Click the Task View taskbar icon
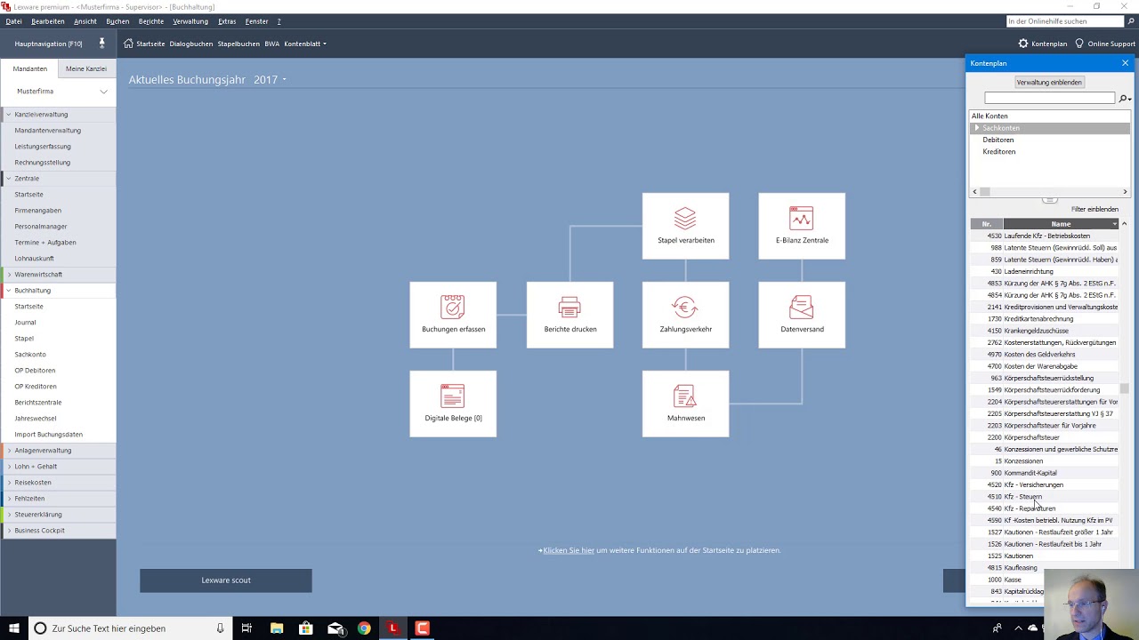 click(x=246, y=628)
